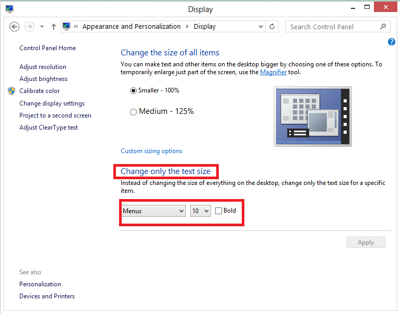Select the Medium - 125% option
The image size is (400, 314).
pyautogui.click(x=133, y=112)
